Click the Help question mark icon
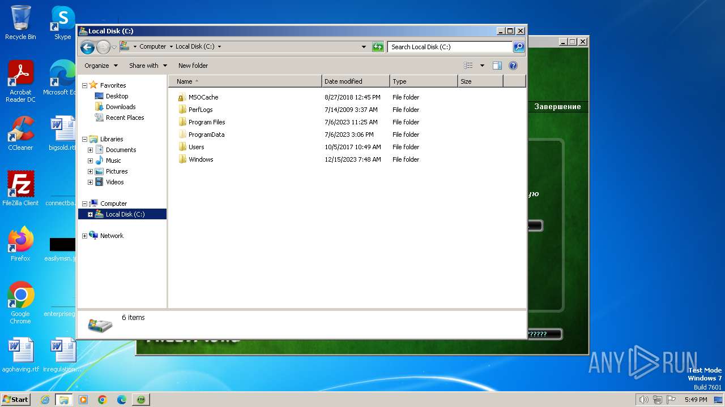This screenshot has width=725, height=407. [513, 66]
